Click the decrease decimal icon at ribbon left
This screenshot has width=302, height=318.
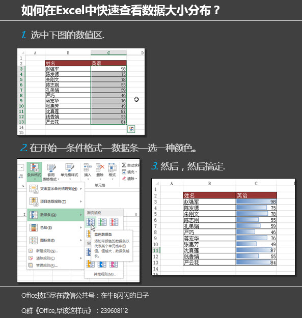21,176
